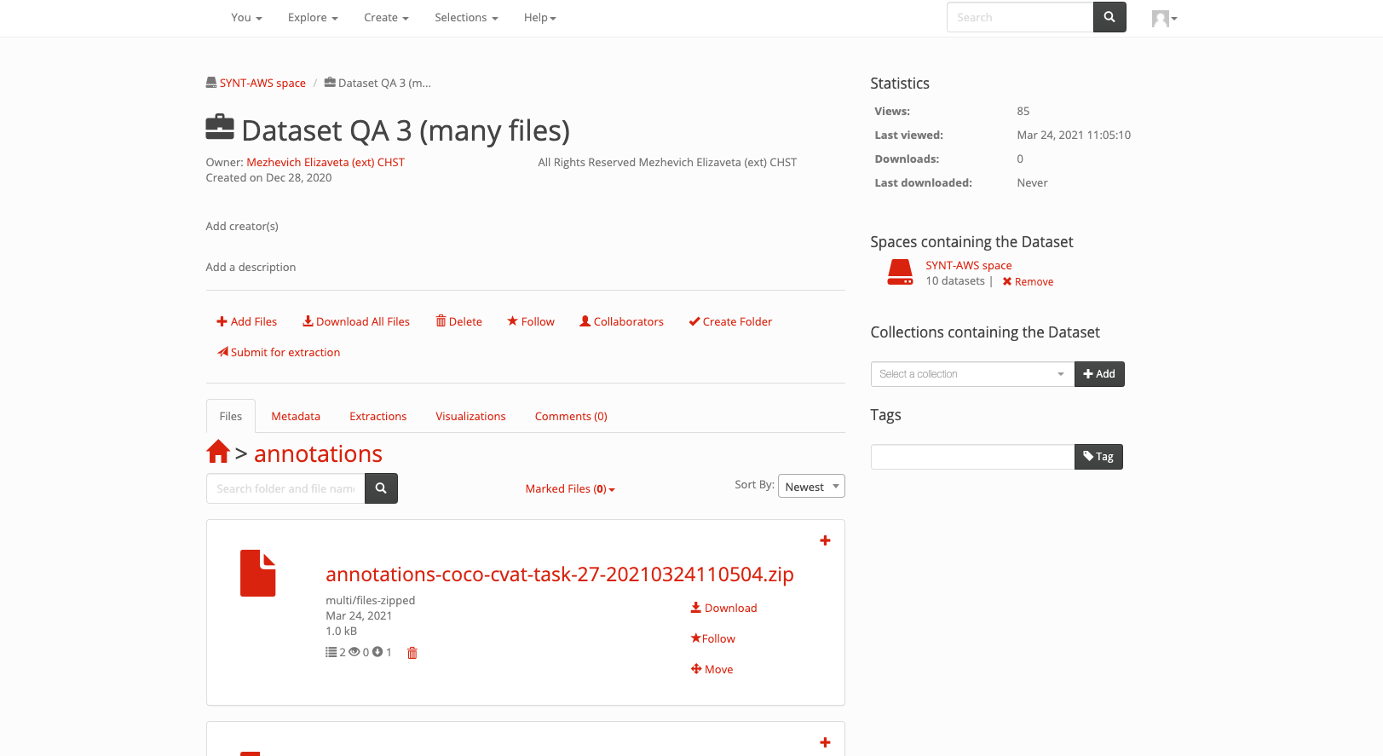This screenshot has width=1383, height=756.
Task: Click the red SYNT-AWS space drive icon
Action: 900,272
